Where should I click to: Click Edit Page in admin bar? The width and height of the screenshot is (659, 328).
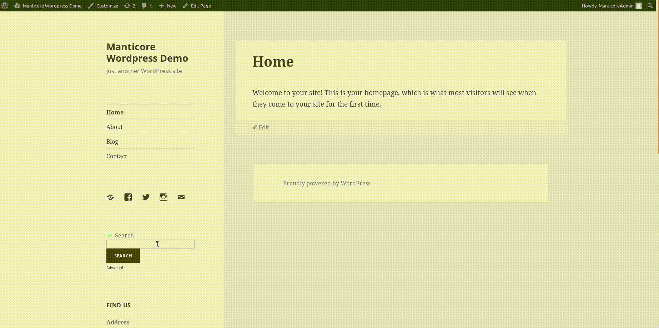point(197,6)
